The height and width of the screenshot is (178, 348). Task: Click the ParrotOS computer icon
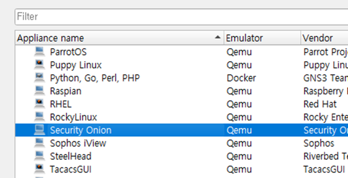pos(39,52)
